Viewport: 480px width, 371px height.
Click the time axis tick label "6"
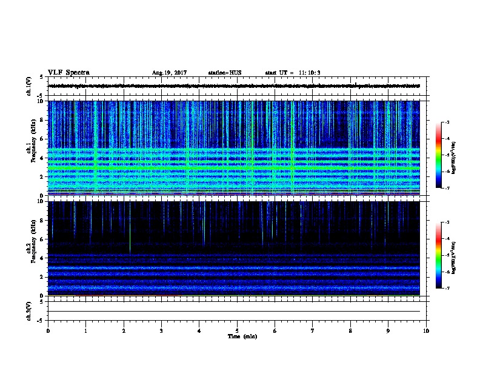[x=275, y=331]
